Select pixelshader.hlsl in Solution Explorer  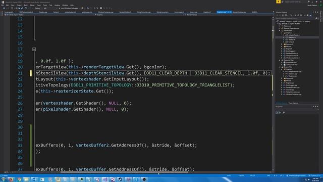(x=291, y=62)
